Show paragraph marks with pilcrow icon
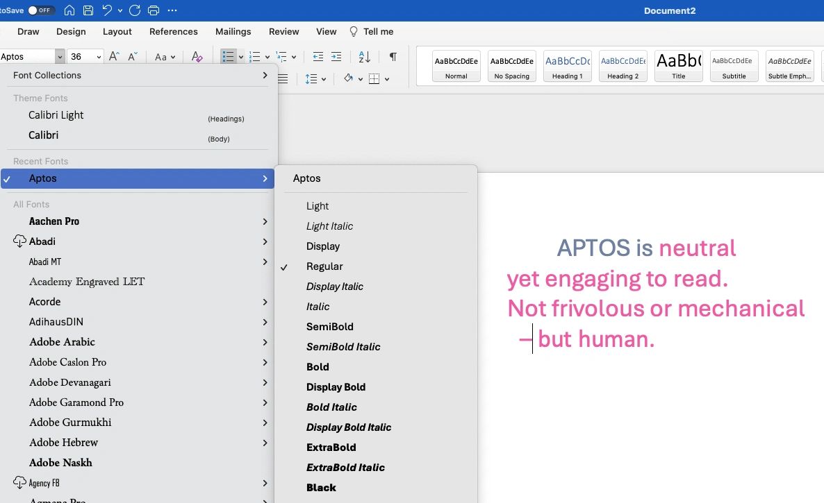 point(393,57)
